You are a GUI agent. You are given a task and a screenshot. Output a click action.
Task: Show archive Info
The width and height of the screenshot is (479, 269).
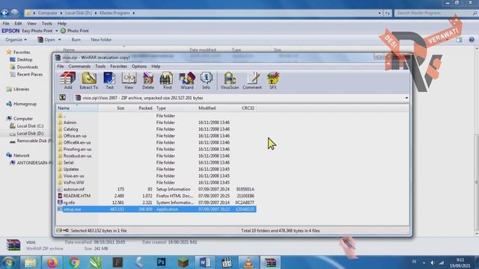[x=207, y=81]
